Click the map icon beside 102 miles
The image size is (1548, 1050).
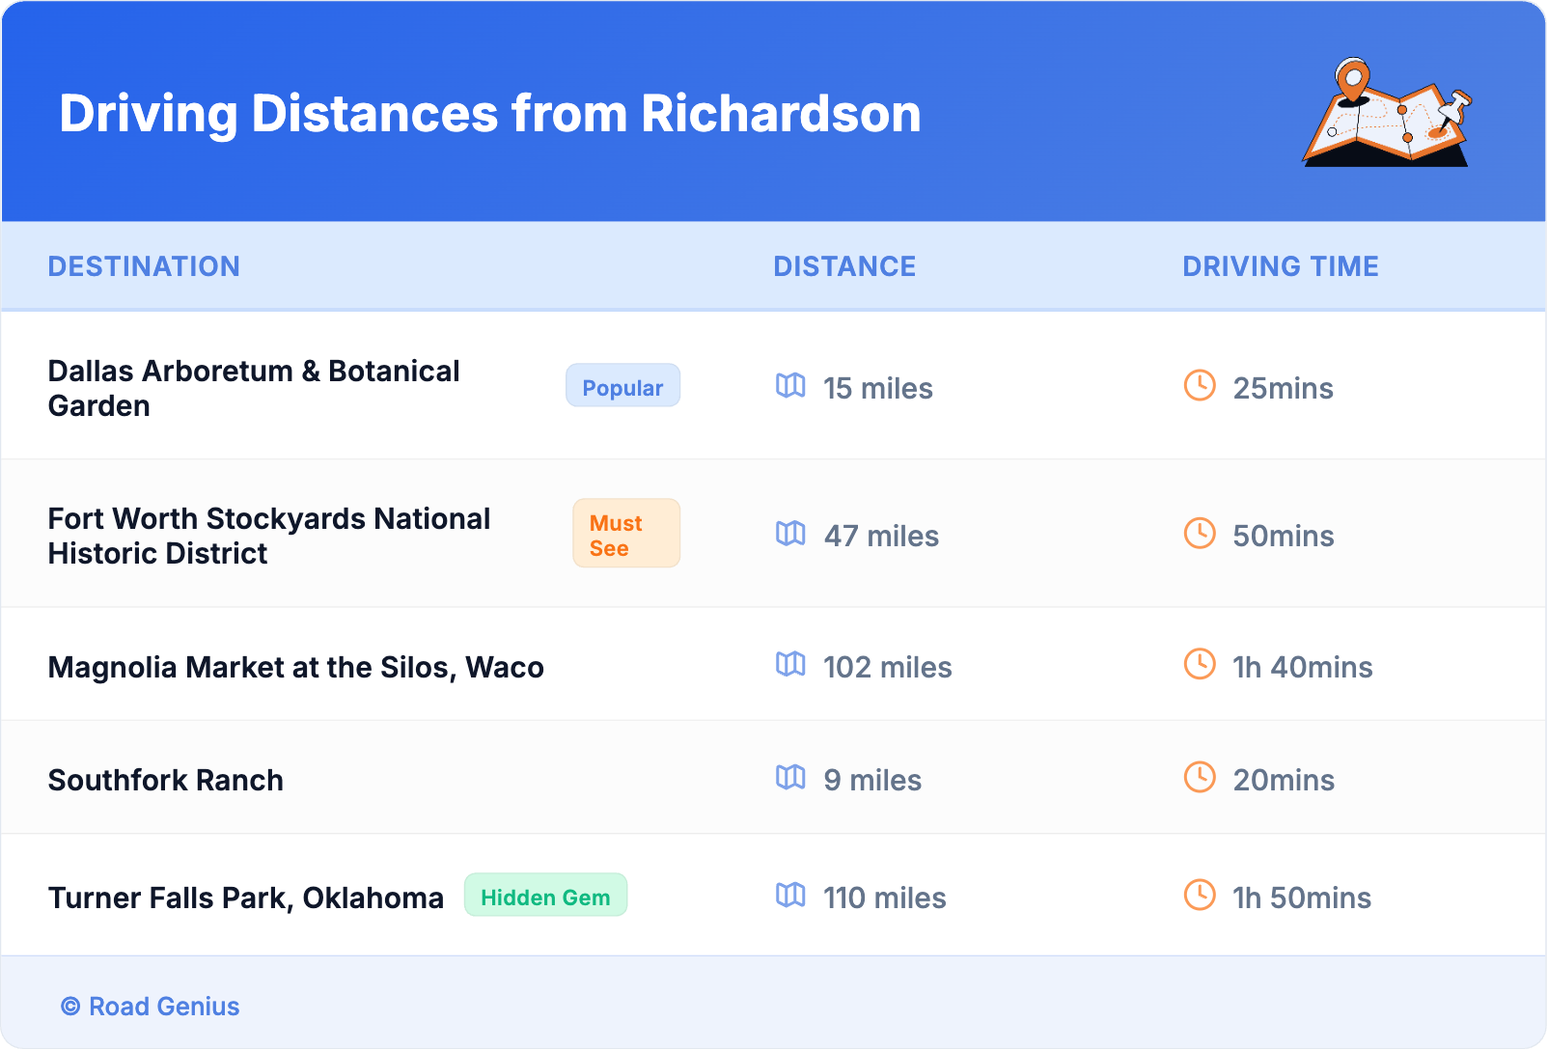790,665
